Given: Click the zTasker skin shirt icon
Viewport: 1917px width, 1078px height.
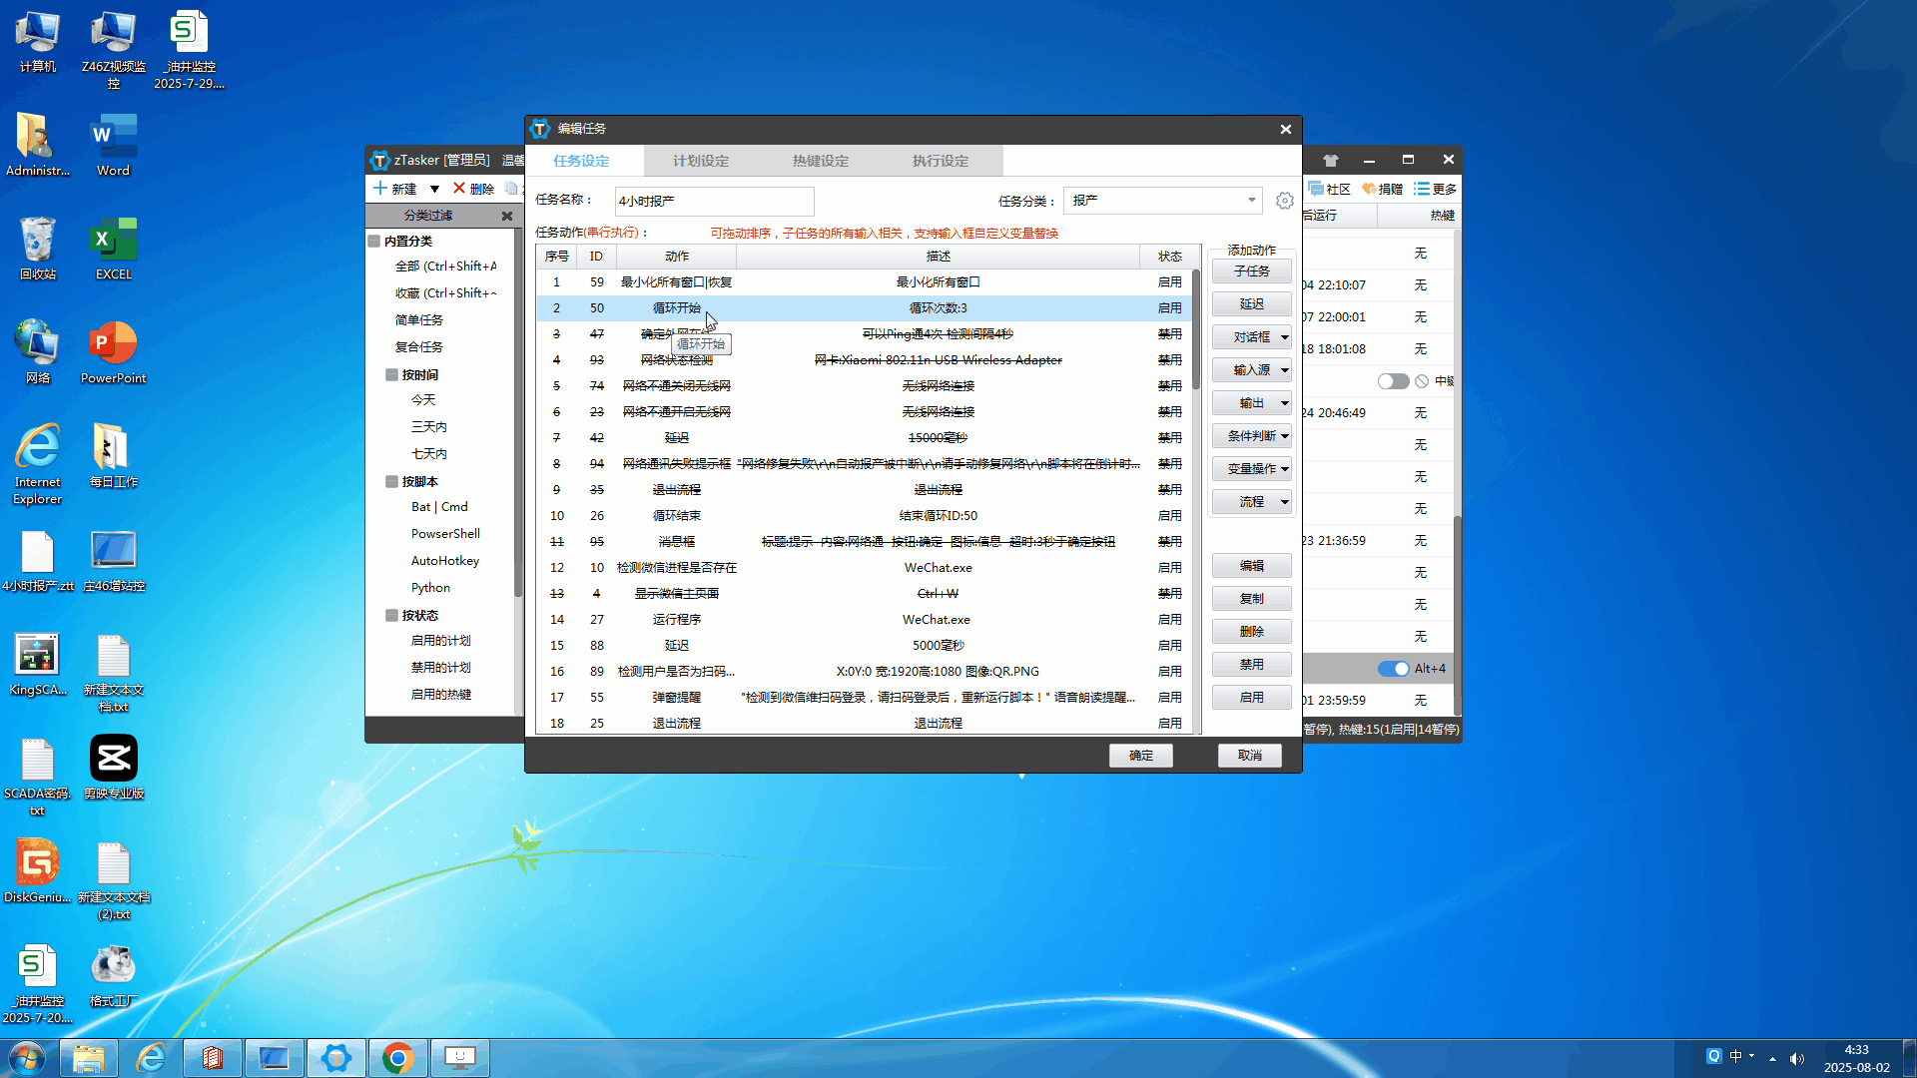Looking at the screenshot, I should pyautogui.click(x=1330, y=160).
